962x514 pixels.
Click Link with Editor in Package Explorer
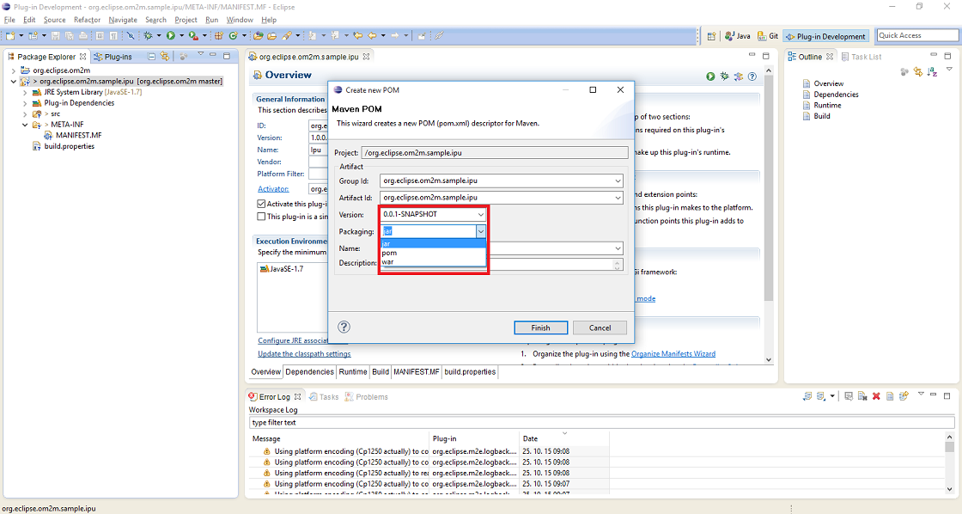pos(164,57)
